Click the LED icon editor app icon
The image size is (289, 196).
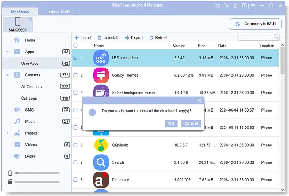101,58
